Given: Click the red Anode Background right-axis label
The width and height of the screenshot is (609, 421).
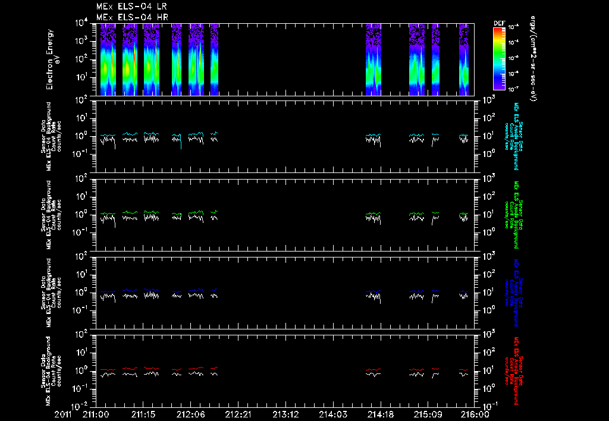Looking at the screenshot, I should point(513,371).
